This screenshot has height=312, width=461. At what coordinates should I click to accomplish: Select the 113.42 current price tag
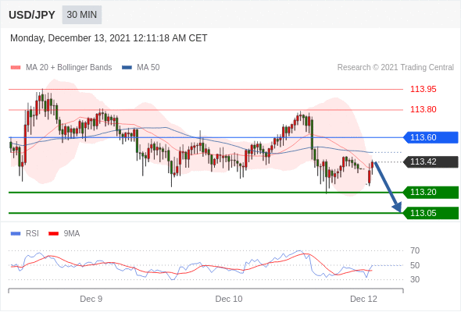[431, 161]
